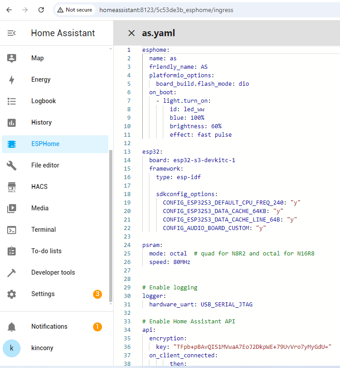
Task: Click the HACS store icon
Action: pos(12,187)
